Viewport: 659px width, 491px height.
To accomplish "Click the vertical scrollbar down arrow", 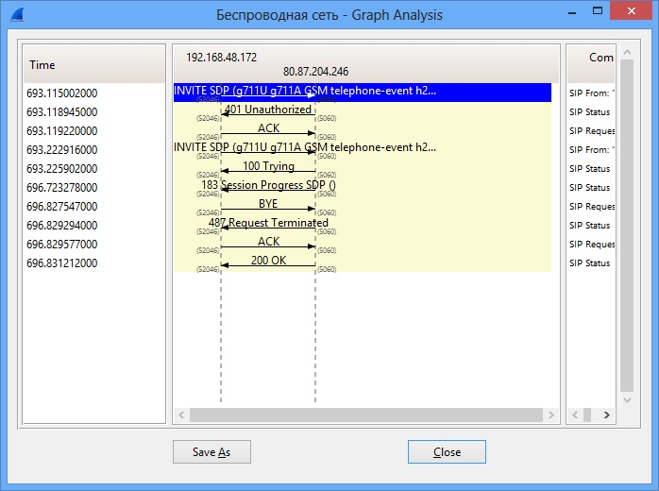I will pos(627,401).
